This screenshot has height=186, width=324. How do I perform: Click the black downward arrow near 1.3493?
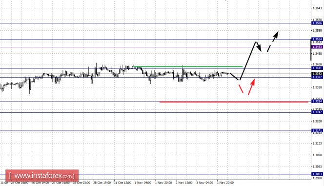tap(259, 46)
